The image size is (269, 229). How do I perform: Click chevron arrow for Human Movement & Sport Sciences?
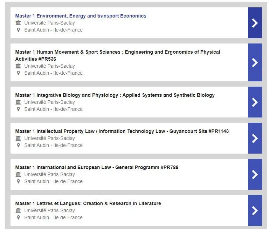click(255, 62)
